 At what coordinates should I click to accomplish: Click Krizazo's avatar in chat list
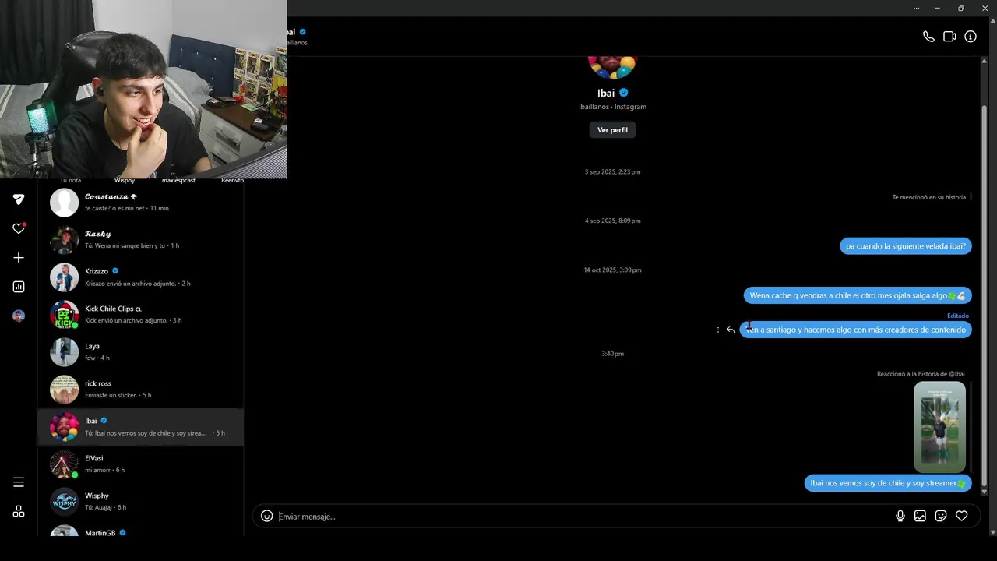point(65,277)
